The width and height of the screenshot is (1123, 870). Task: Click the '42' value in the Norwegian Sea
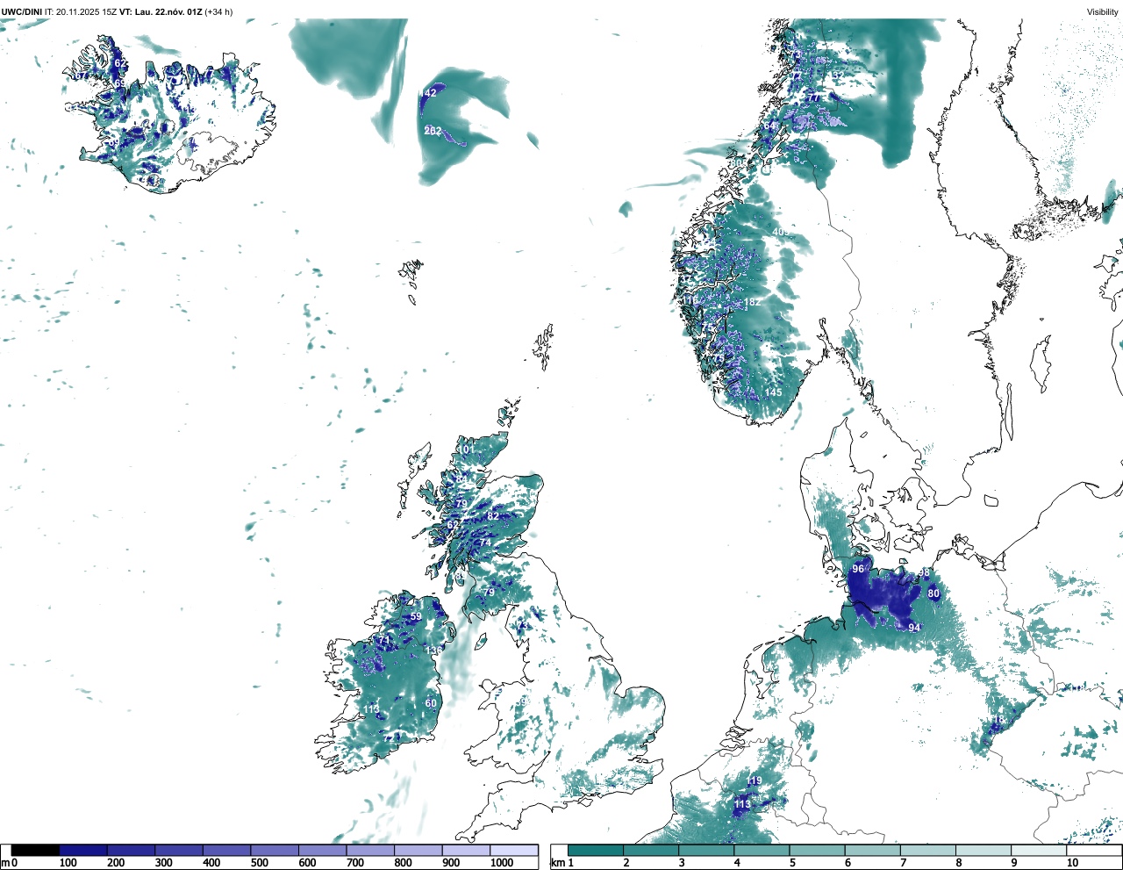click(430, 93)
